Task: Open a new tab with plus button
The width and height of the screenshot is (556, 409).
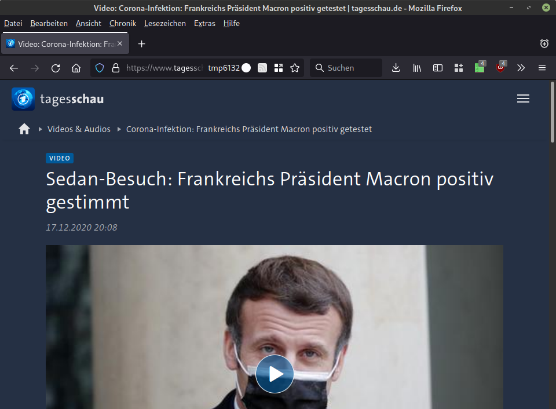Action: [x=141, y=44]
